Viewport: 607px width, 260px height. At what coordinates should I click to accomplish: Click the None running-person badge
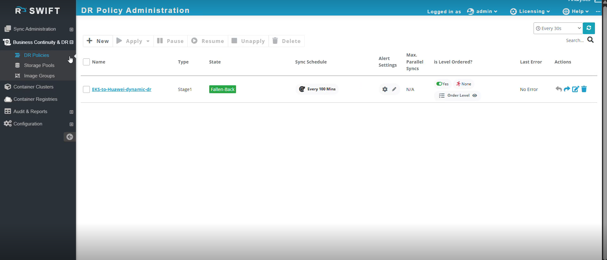[x=464, y=84]
